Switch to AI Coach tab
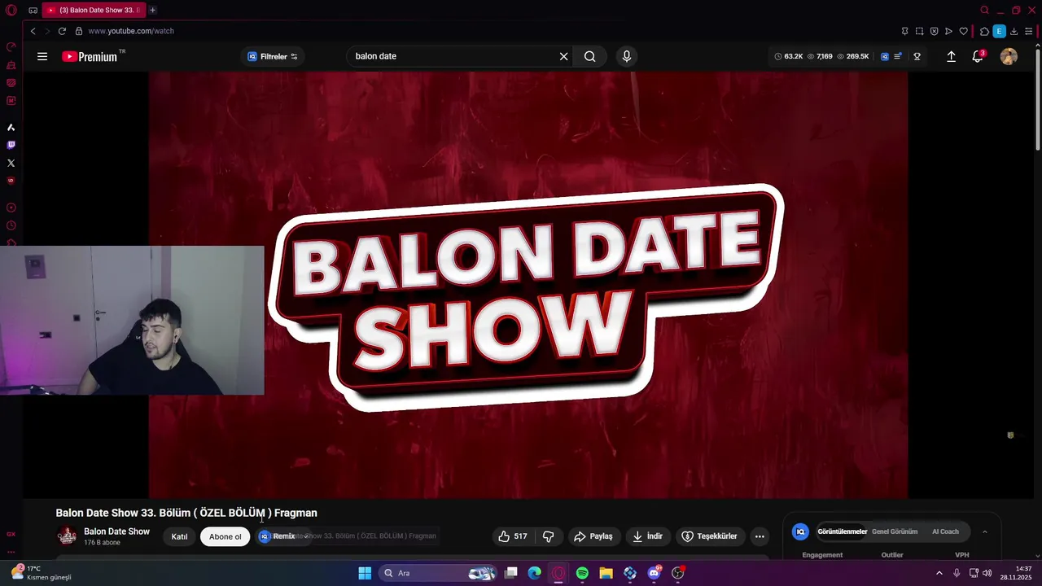The width and height of the screenshot is (1042, 586). tap(945, 531)
